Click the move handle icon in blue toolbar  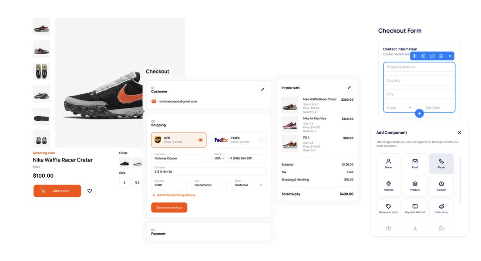point(414,56)
